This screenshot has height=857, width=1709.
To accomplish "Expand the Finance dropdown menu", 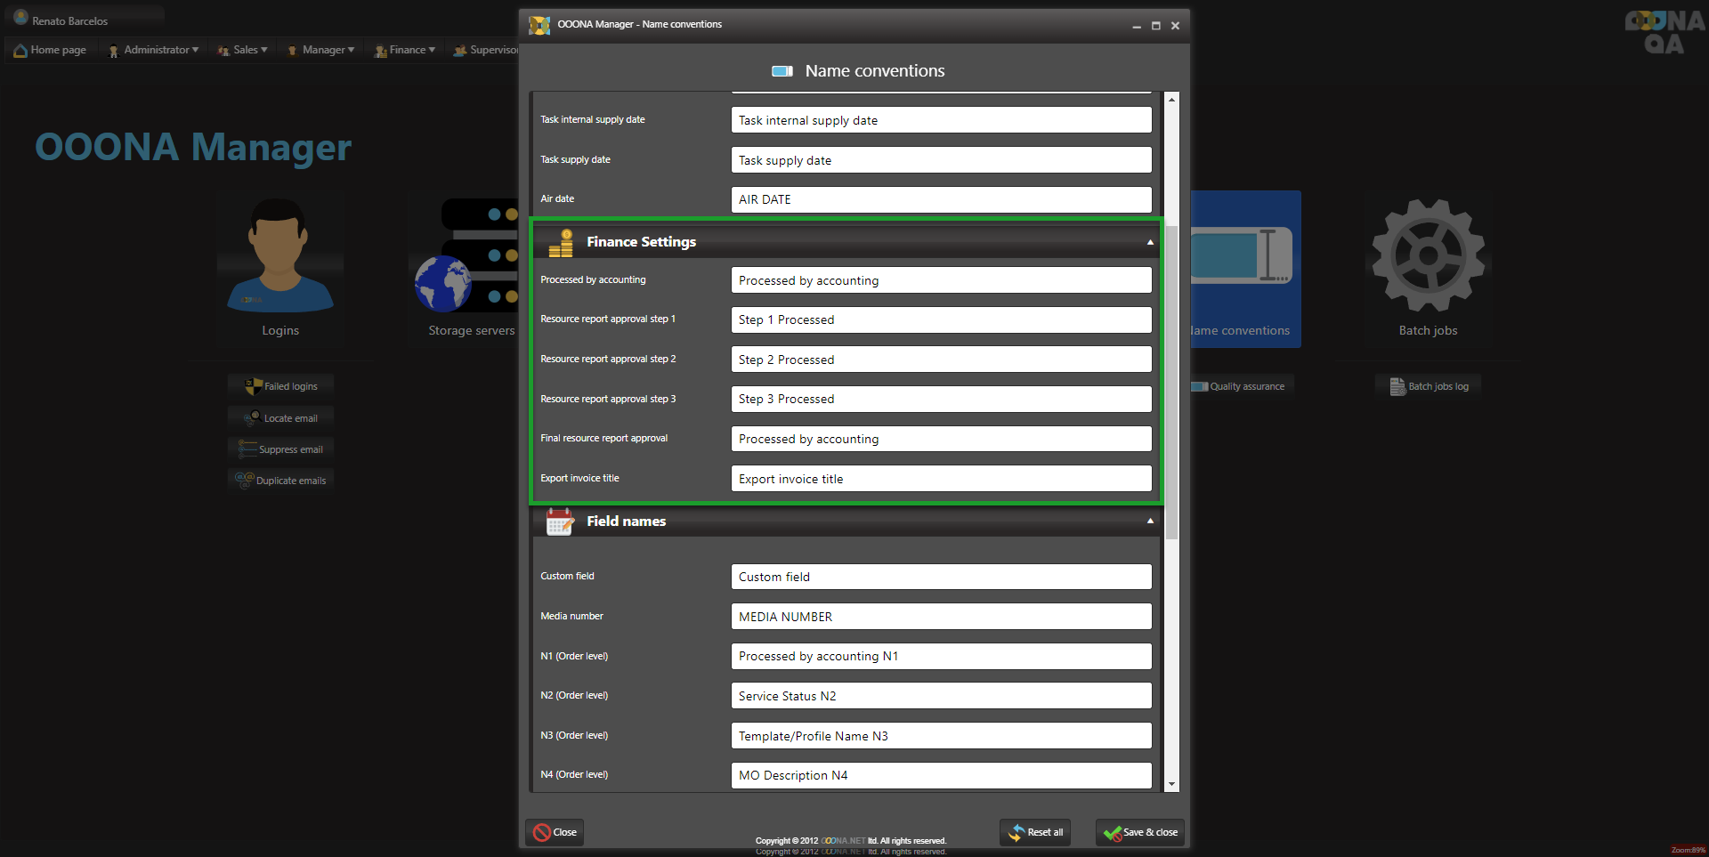I will pos(405,50).
